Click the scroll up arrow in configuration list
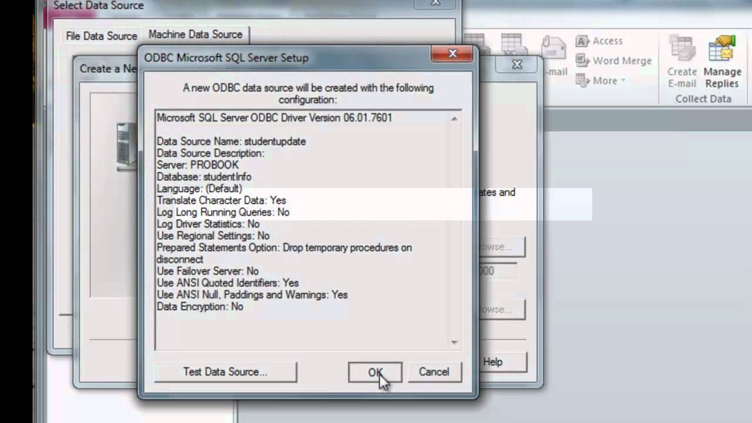The width and height of the screenshot is (752, 423). click(454, 118)
